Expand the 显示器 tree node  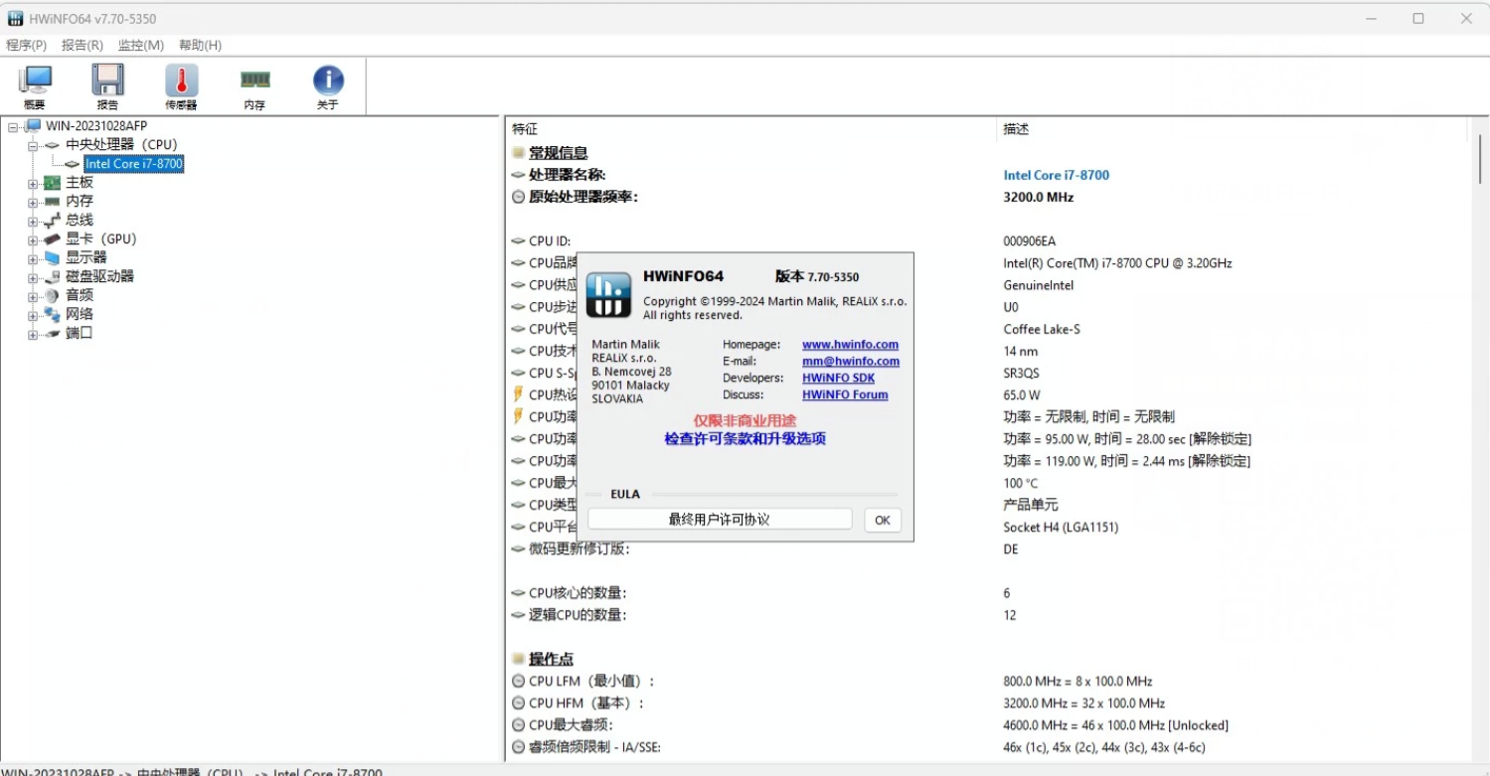(33, 259)
